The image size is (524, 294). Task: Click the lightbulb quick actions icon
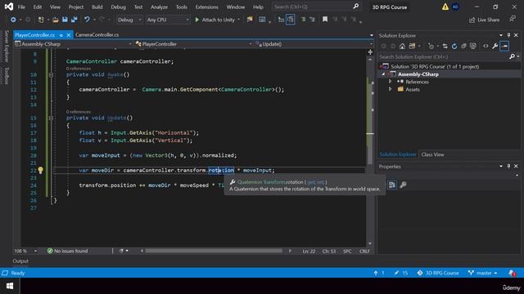pos(40,171)
